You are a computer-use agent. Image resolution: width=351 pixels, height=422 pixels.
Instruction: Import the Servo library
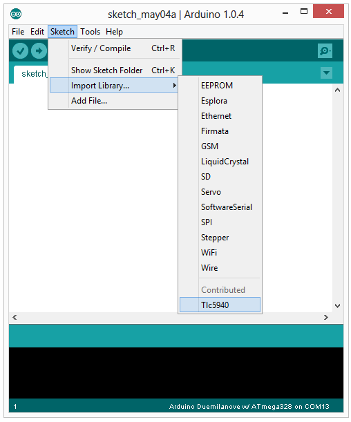pos(220,192)
